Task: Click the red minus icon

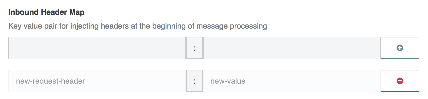Action: 400,81
